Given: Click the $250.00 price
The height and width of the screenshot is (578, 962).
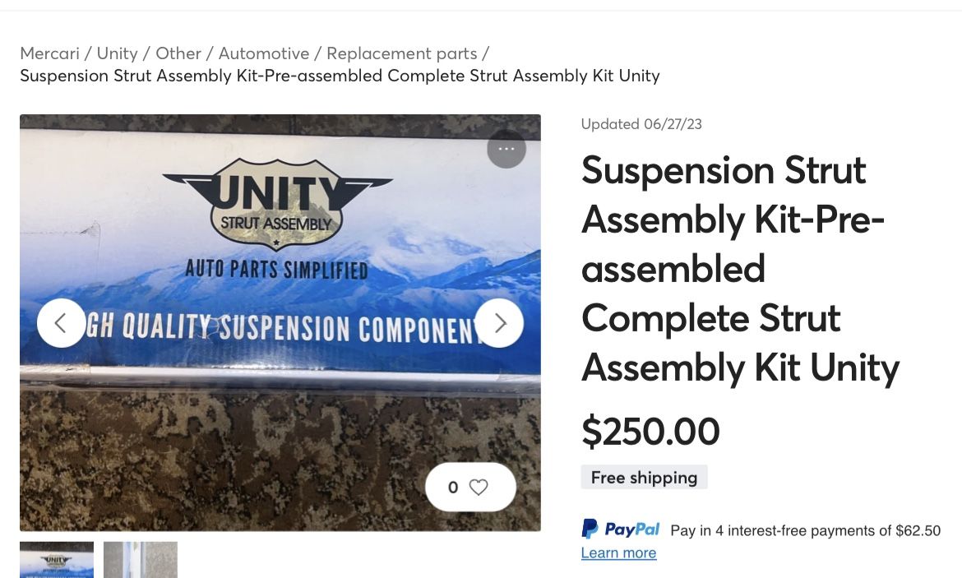Looking at the screenshot, I should [x=650, y=432].
